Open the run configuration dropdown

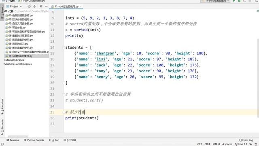pos(215,1)
